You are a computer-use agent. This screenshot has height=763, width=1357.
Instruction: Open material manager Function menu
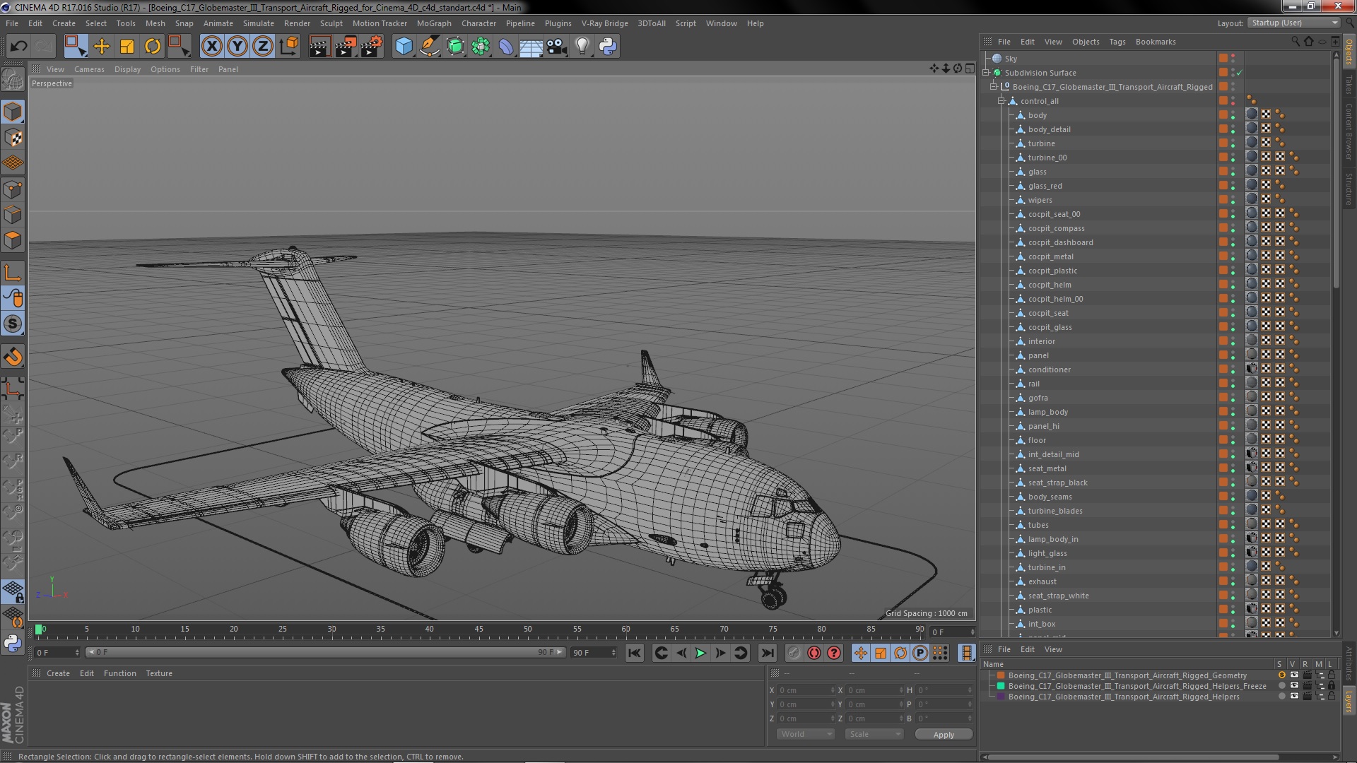(x=119, y=673)
